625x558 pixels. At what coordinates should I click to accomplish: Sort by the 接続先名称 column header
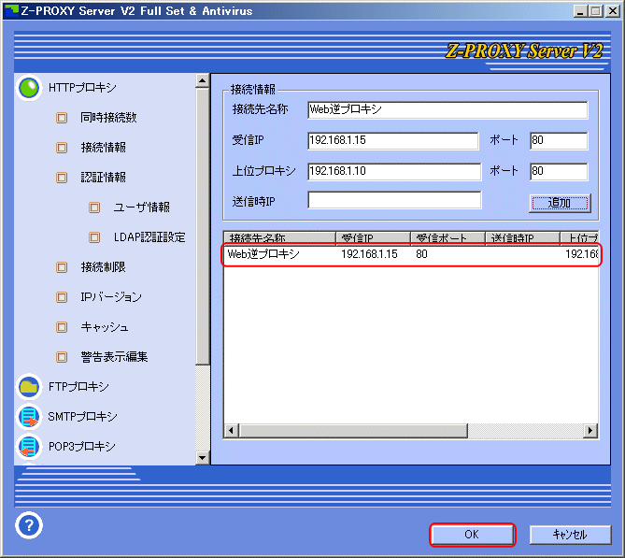click(x=280, y=238)
